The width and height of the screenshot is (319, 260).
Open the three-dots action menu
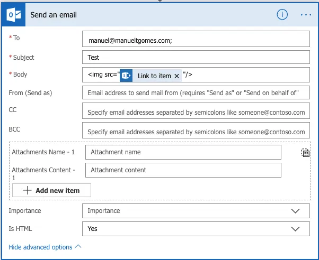click(306, 15)
